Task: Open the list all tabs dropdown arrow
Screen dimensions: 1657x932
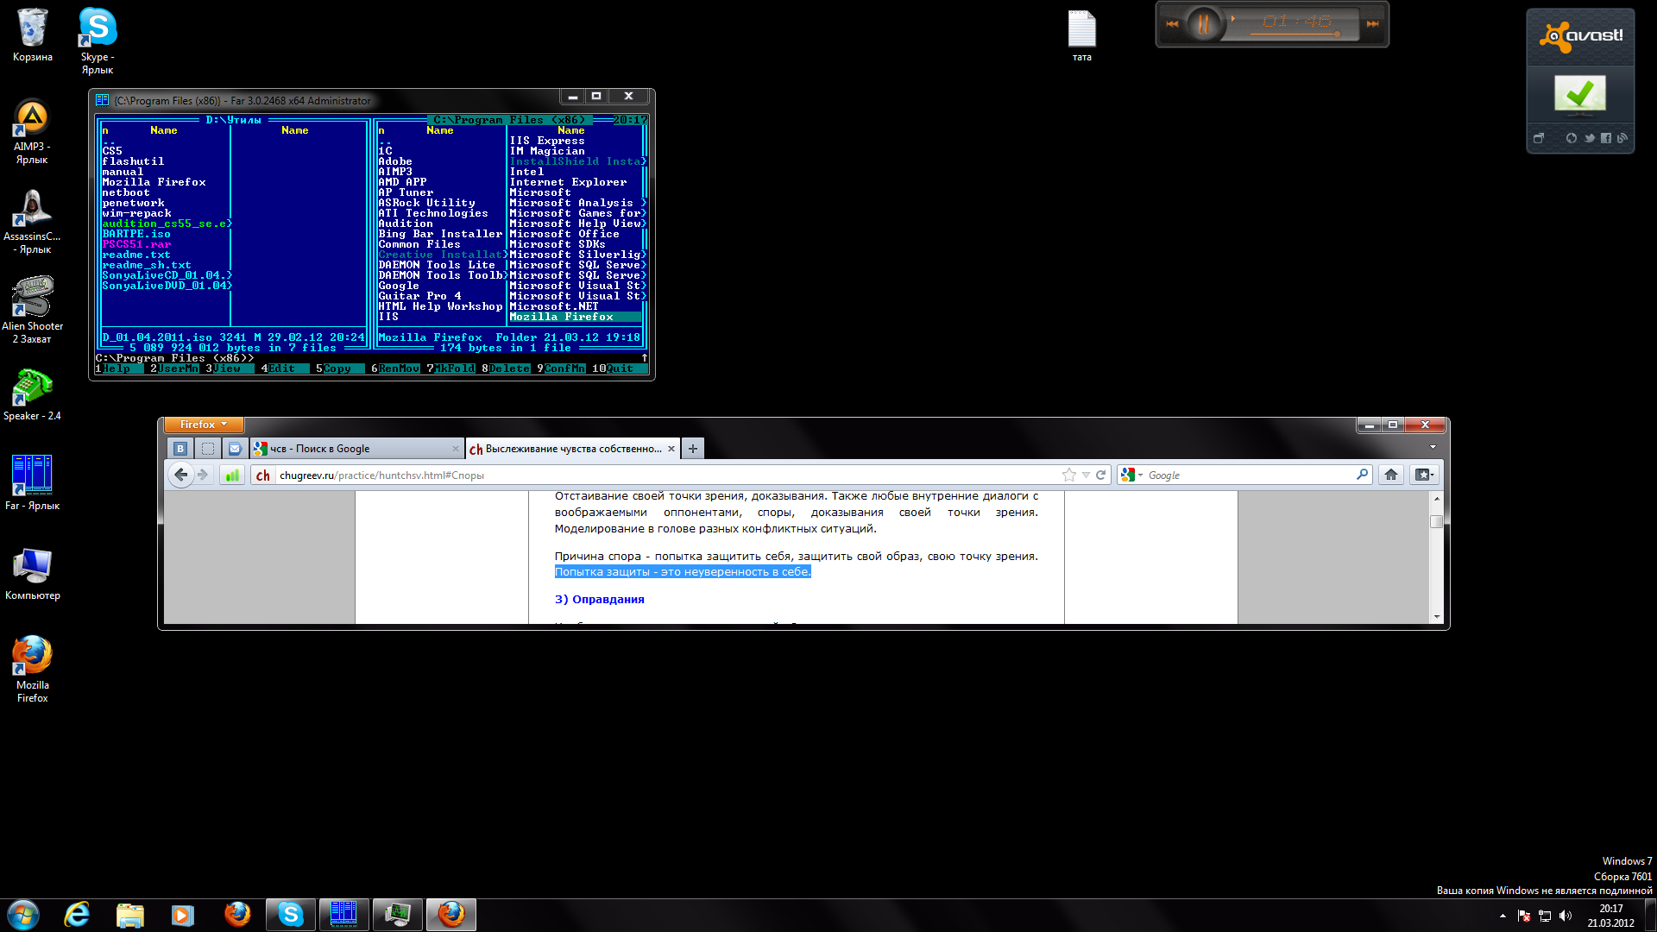Action: [1433, 447]
